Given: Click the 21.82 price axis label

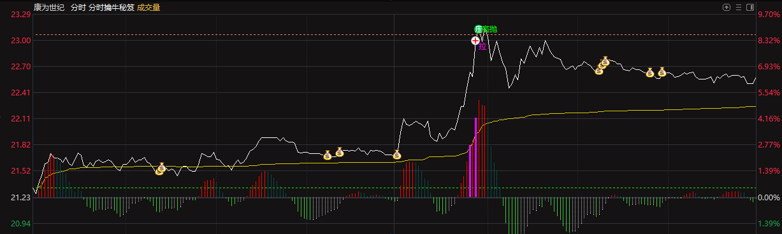Looking at the screenshot, I should (x=21, y=145).
